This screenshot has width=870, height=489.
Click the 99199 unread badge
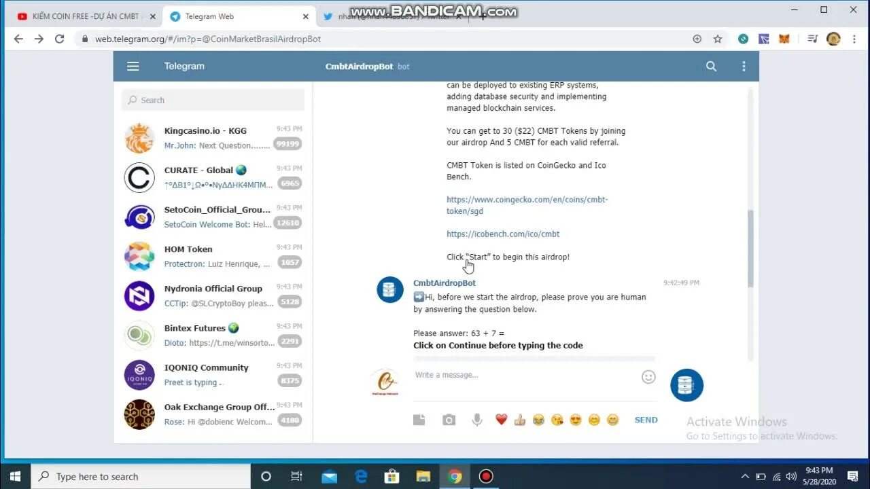pos(288,144)
